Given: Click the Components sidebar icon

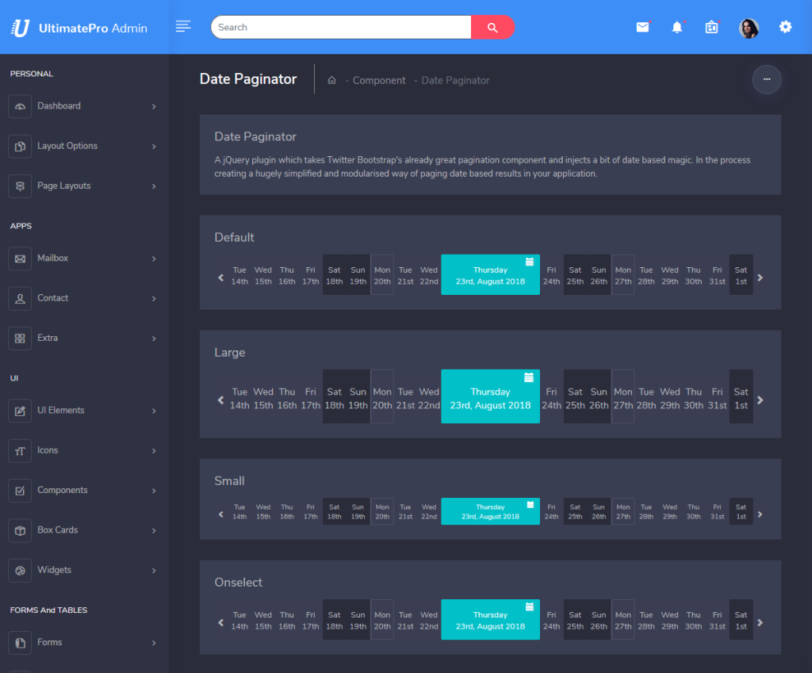Looking at the screenshot, I should coord(20,490).
